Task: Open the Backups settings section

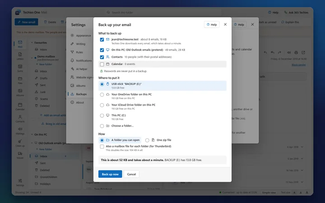Action: [81, 94]
